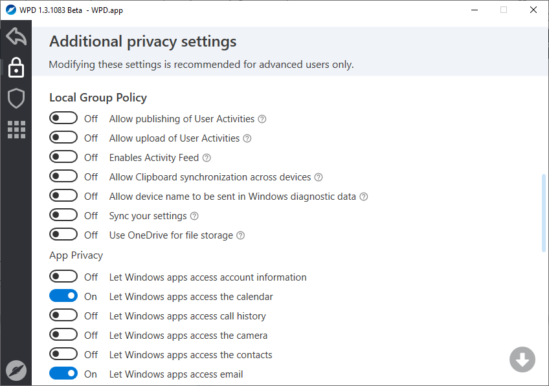Open the Privacy padlock section in sidebar

[x=16, y=67]
